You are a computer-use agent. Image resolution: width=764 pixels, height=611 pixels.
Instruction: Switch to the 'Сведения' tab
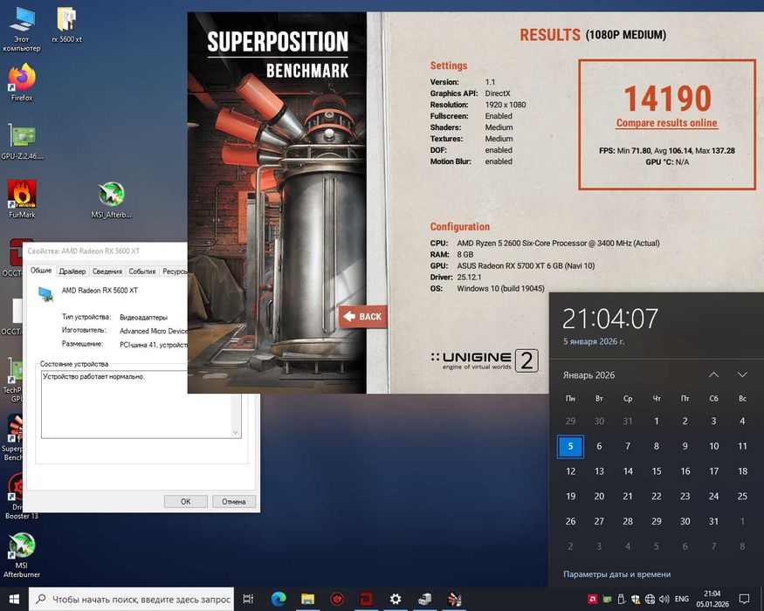coord(107,271)
